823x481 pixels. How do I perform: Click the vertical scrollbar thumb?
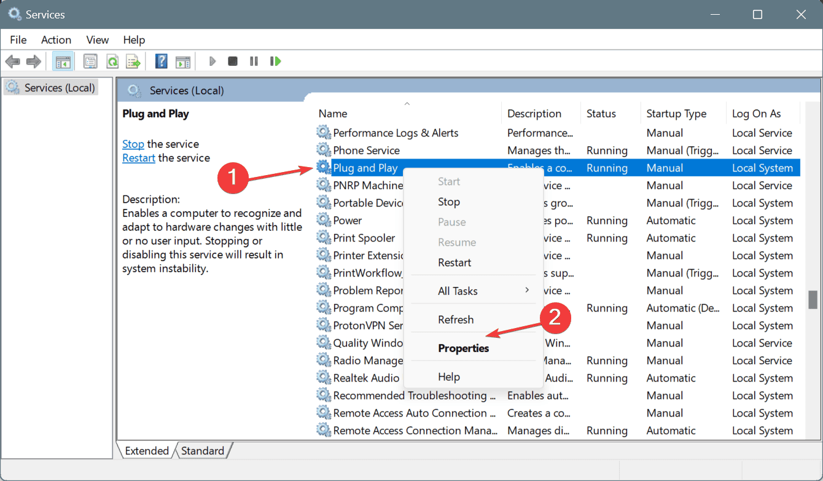point(813,299)
